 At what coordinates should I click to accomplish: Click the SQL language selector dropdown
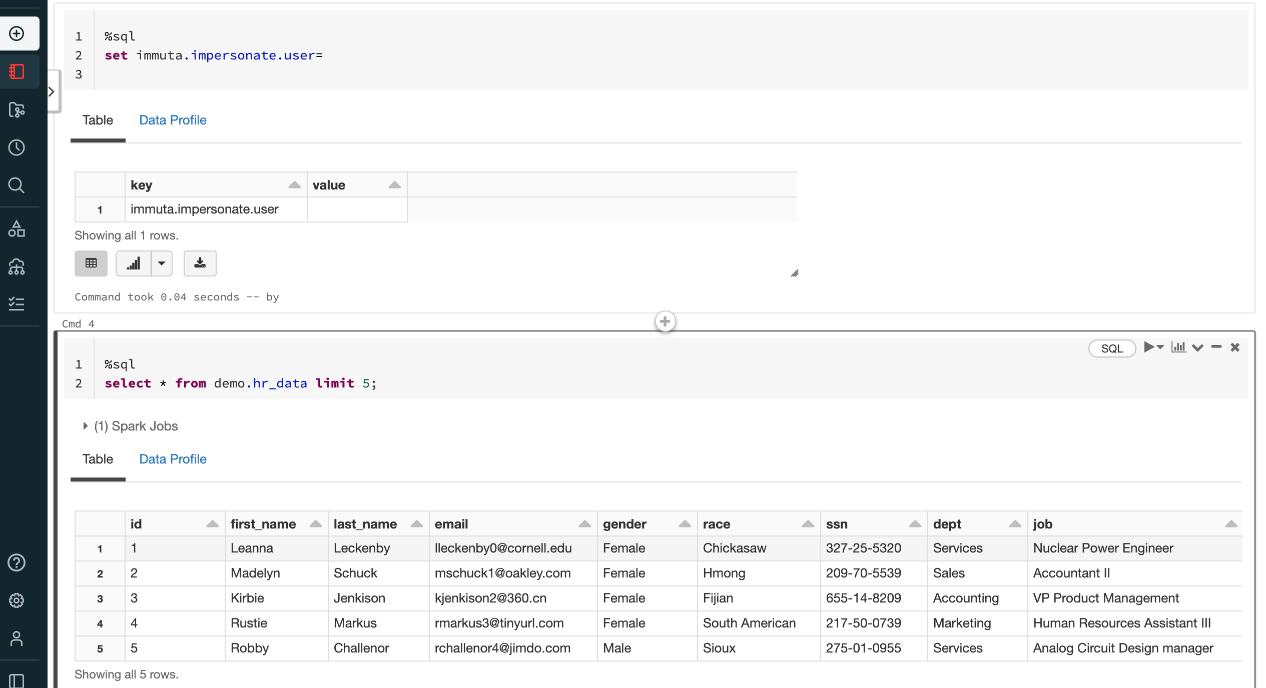(1112, 347)
